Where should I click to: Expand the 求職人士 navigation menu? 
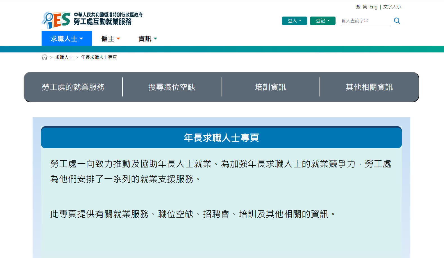click(x=67, y=39)
